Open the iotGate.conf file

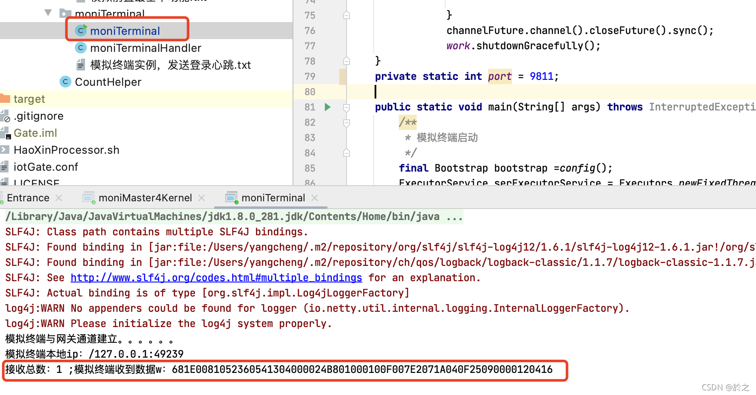(x=46, y=167)
